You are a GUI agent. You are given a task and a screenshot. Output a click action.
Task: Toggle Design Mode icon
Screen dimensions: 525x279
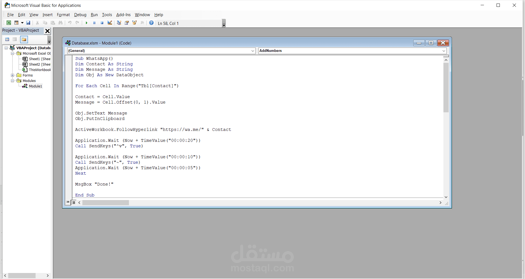pos(110,23)
